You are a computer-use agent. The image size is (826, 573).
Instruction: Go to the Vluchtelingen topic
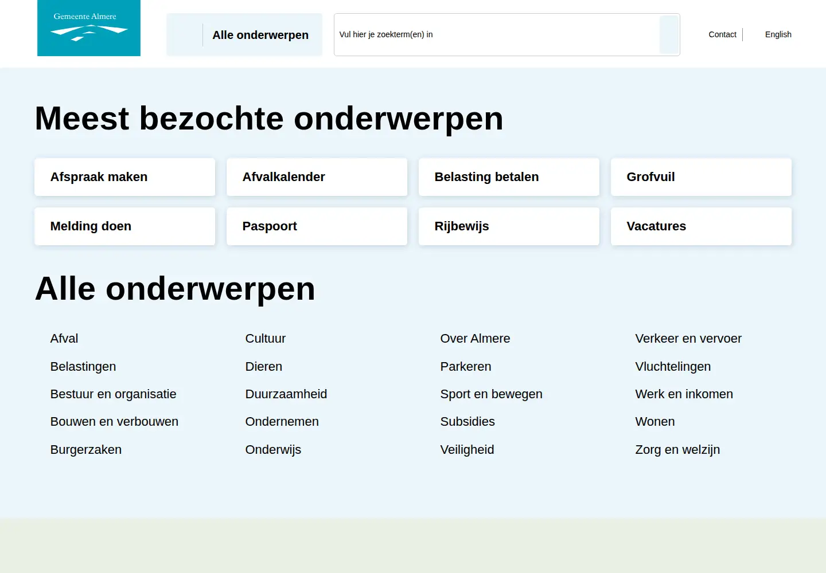[673, 367]
